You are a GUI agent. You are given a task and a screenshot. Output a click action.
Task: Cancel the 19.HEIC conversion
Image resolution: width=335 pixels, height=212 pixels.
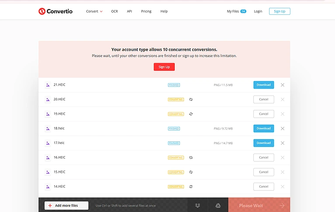[x=264, y=114]
